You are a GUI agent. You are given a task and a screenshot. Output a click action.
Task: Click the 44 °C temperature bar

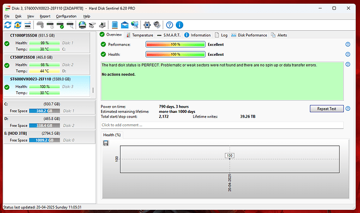[44, 71]
